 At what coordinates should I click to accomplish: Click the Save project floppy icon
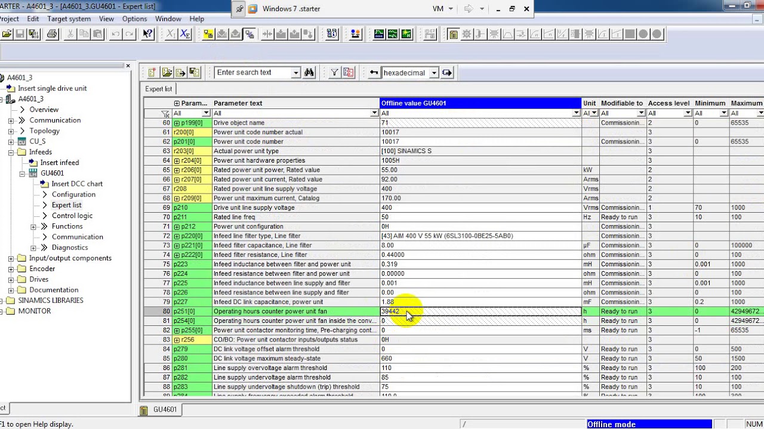click(20, 34)
